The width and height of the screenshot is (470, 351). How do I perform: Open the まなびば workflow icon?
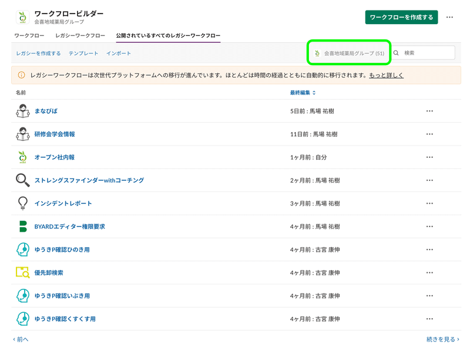pos(23,111)
